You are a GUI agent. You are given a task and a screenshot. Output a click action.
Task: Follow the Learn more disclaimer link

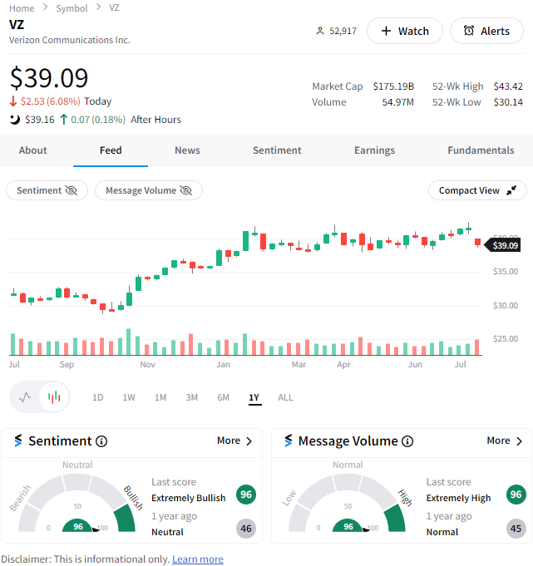tap(198, 559)
